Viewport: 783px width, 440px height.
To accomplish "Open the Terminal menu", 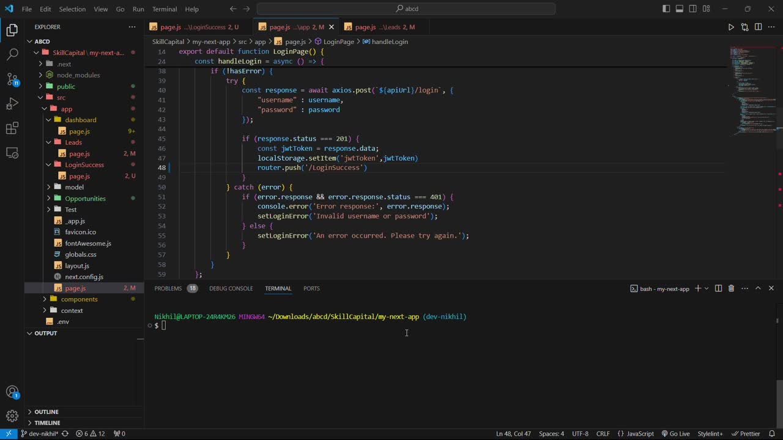I will pyautogui.click(x=164, y=9).
